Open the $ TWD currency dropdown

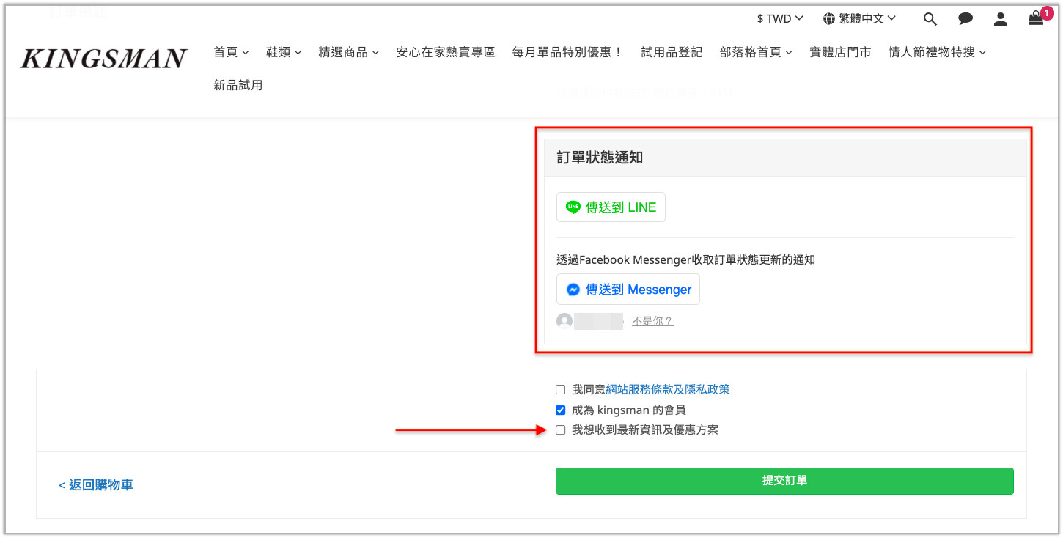[780, 18]
